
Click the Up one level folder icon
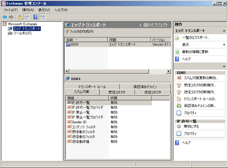pyautogui.click(x=20, y=17)
